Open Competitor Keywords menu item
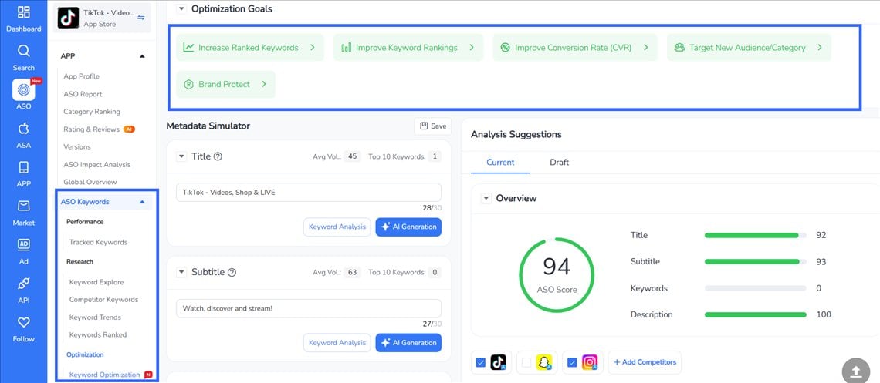 pyautogui.click(x=104, y=300)
